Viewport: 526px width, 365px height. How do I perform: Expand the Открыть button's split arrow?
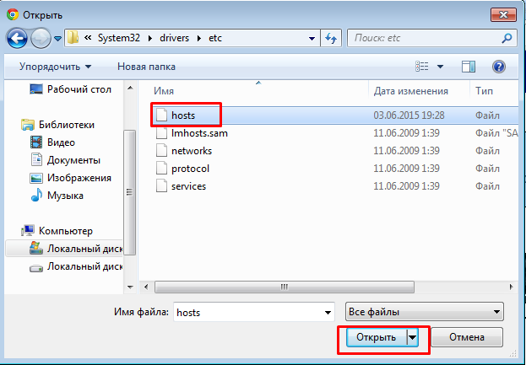click(412, 337)
